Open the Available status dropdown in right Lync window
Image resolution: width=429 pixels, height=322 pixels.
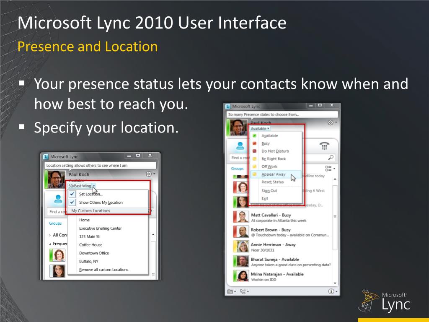pos(260,128)
